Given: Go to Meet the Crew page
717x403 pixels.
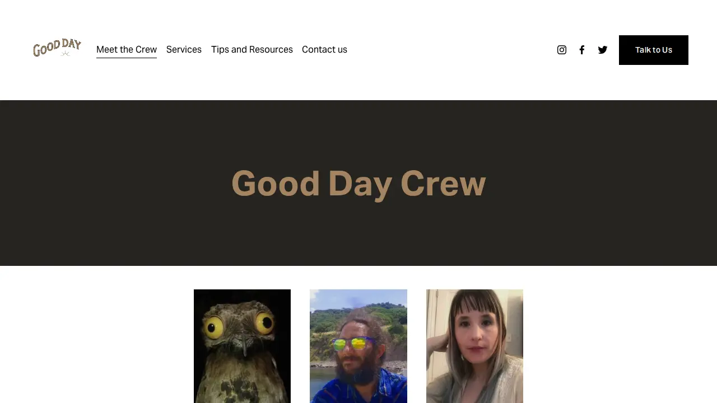Looking at the screenshot, I should click(x=127, y=50).
